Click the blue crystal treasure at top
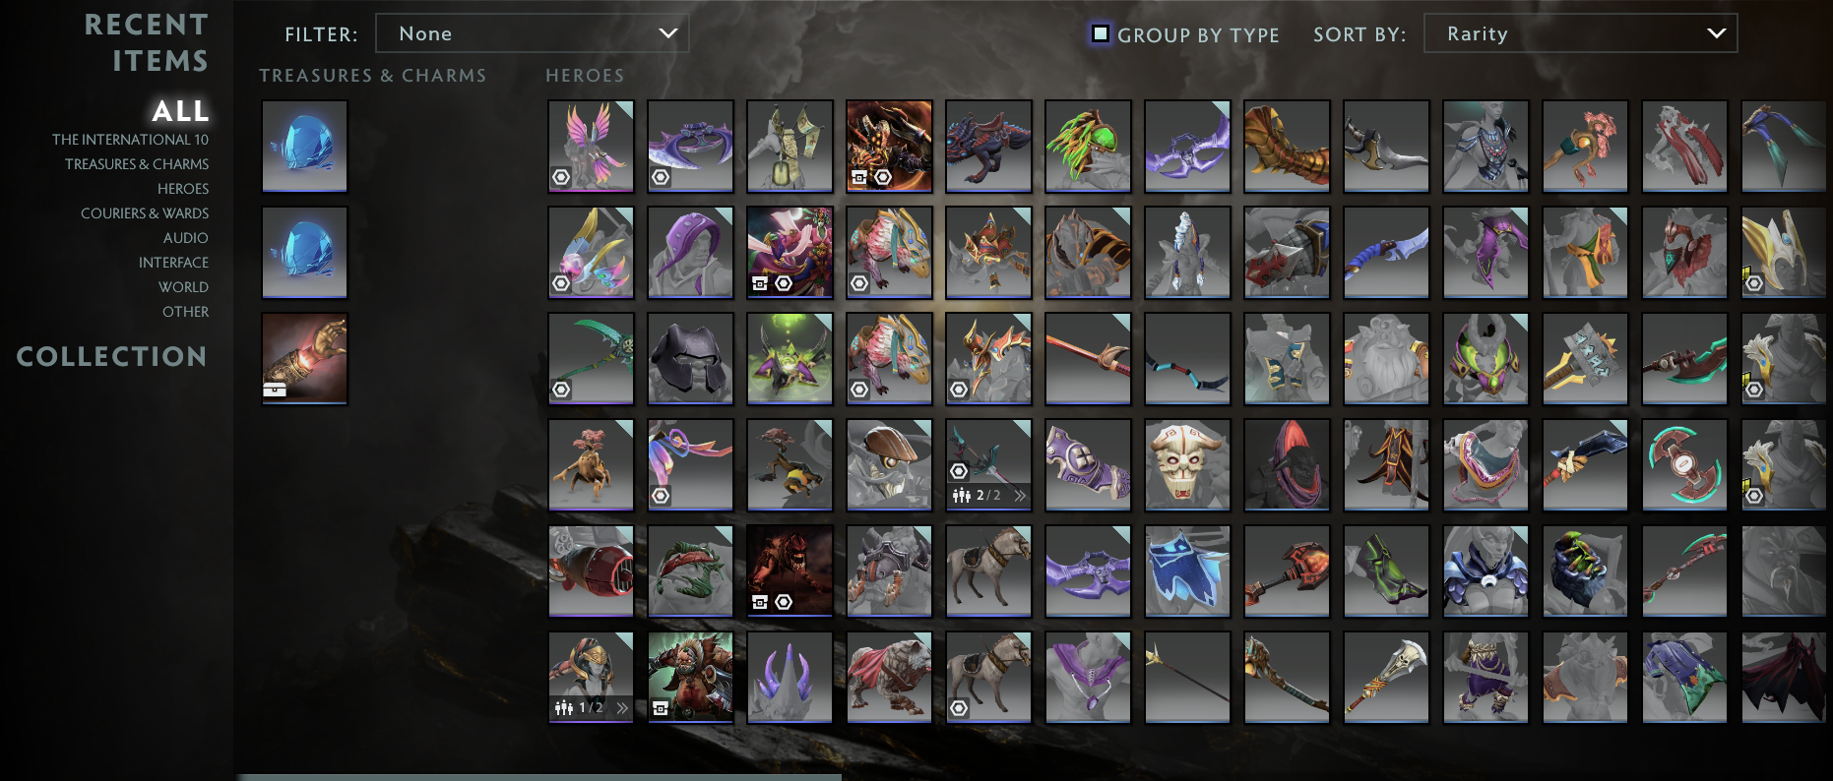This screenshot has width=1833, height=781. [x=304, y=146]
